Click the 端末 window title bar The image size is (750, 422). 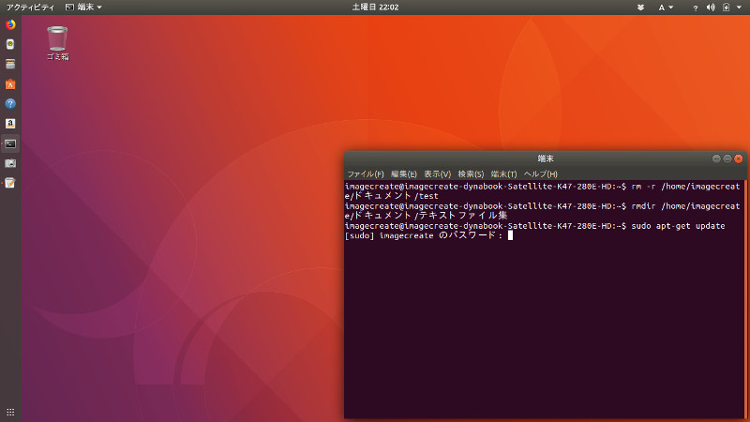[546, 158]
